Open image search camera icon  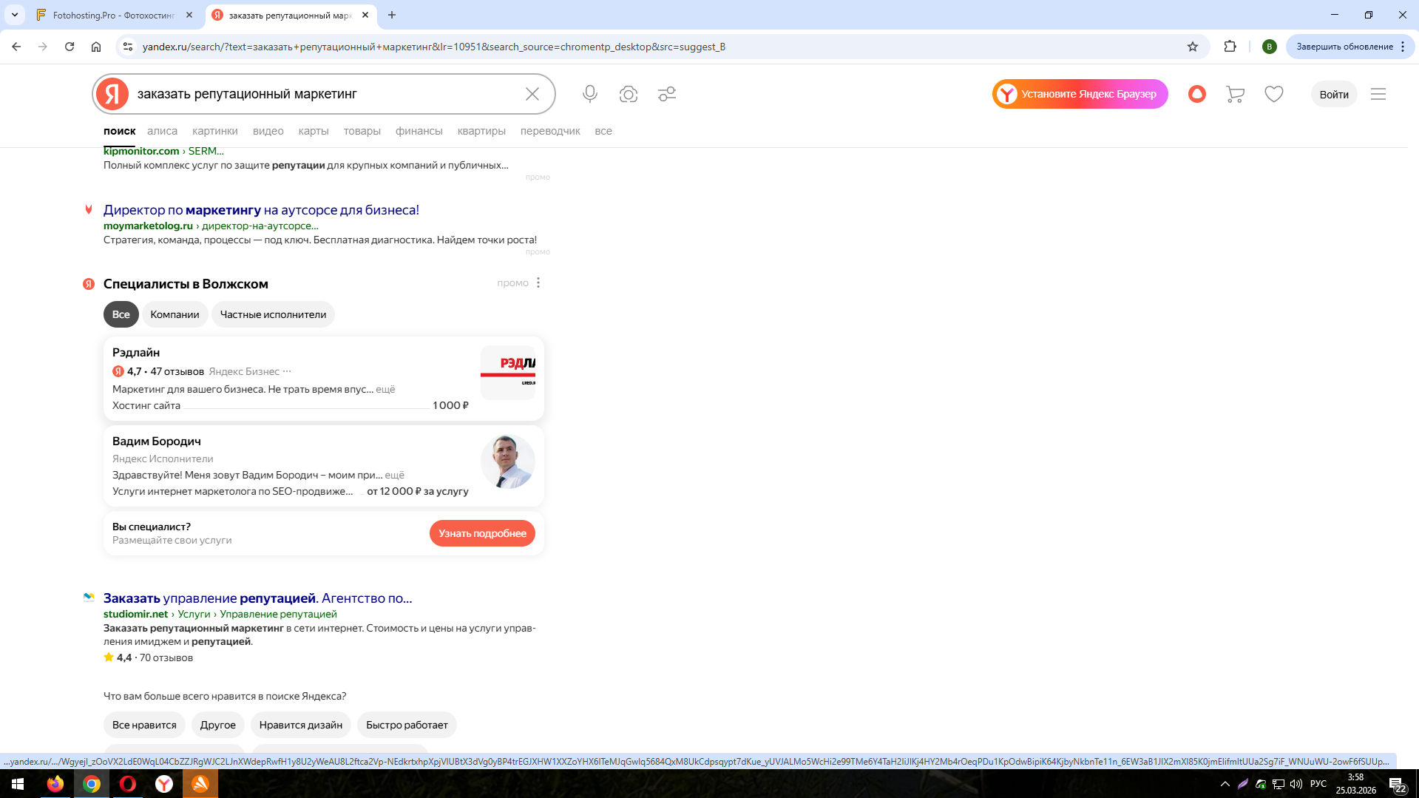[x=629, y=94]
